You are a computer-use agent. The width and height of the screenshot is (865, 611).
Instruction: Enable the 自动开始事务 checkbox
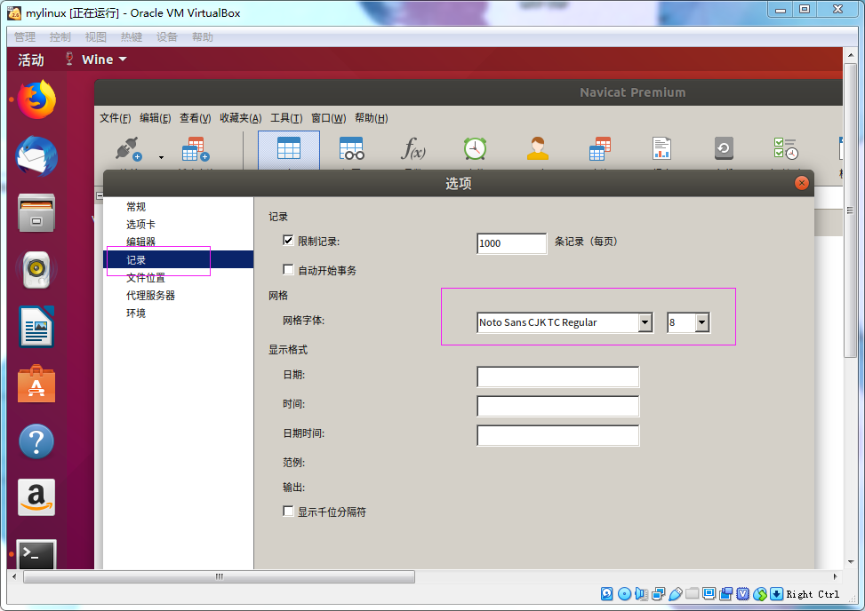(x=288, y=269)
